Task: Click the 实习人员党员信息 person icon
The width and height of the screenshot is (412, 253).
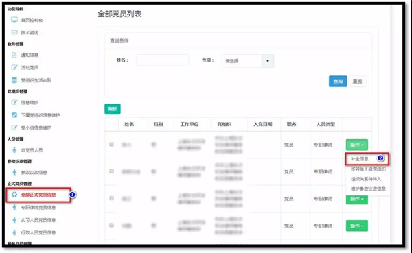Action: (x=14, y=220)
